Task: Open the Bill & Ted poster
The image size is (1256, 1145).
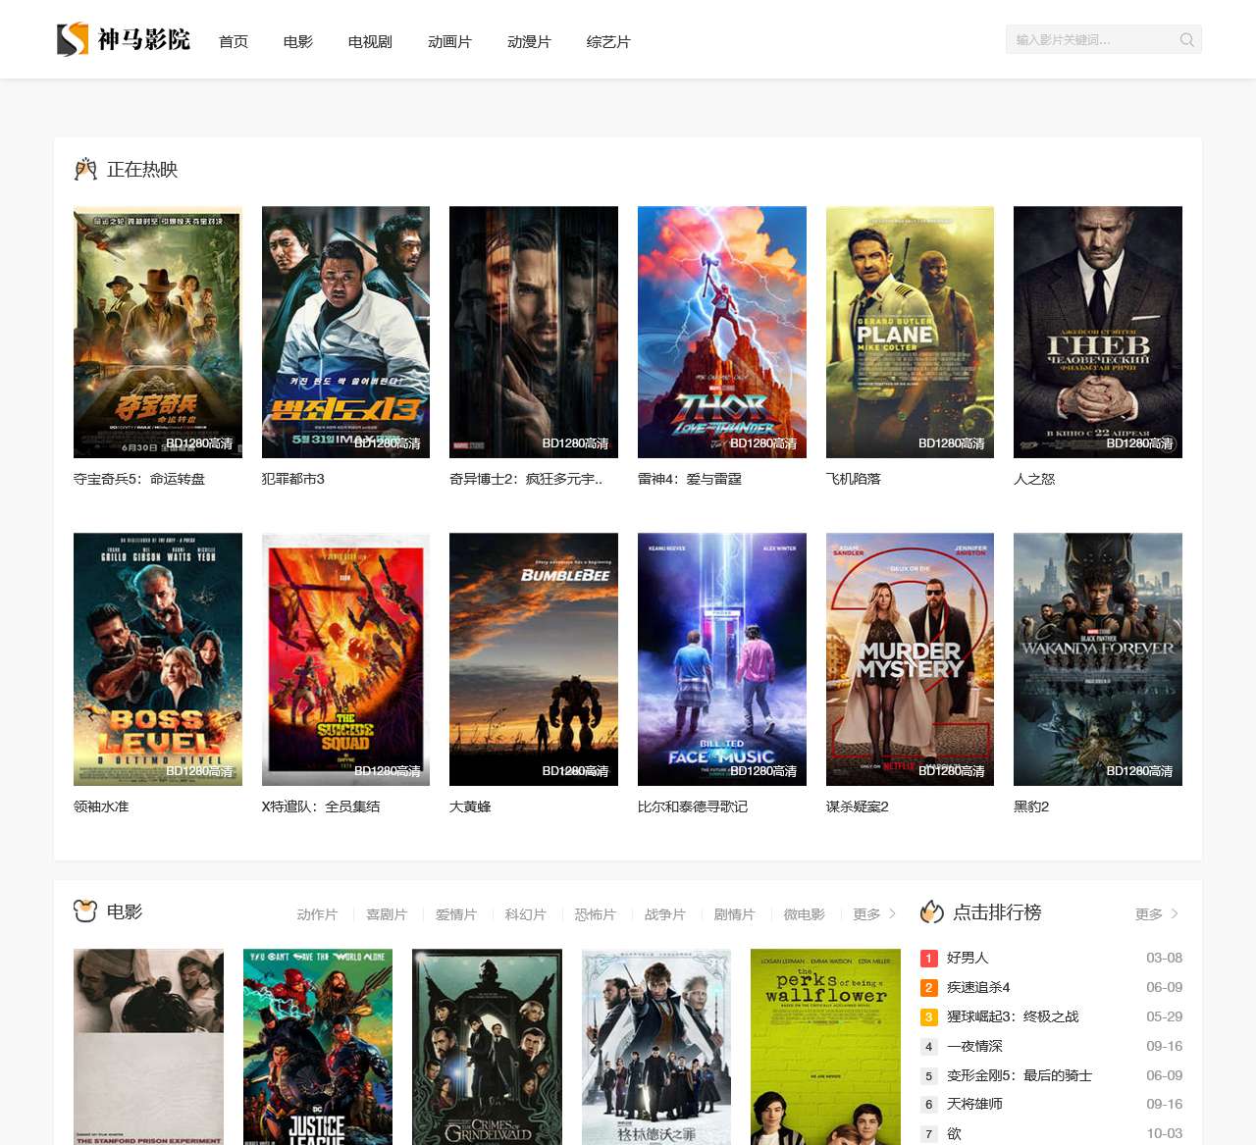Action: point(722,659)
